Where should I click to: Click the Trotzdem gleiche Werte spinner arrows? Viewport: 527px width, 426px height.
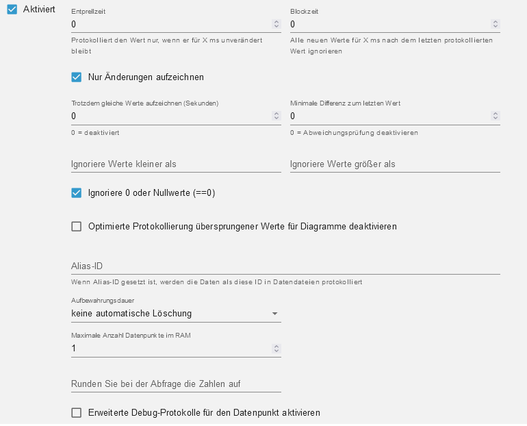tap(277, 116)
